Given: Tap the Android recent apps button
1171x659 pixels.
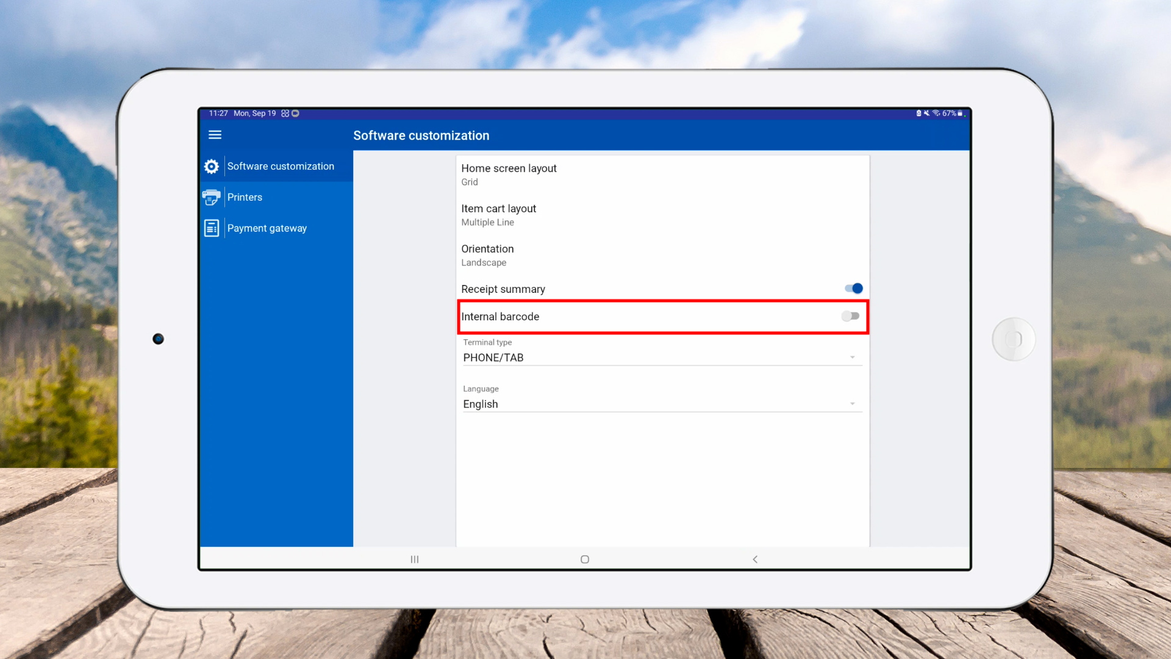Looking at the screenshot, I should point(415,559).
